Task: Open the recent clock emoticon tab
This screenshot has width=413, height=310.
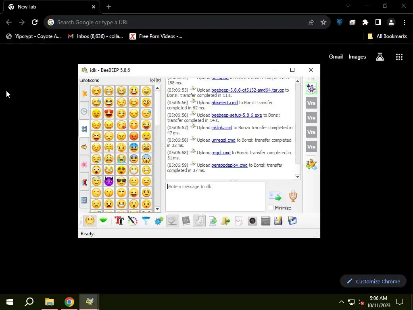Action: [x=84, y=111]
